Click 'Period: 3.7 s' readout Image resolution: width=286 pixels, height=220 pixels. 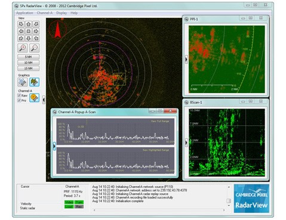[72, 196]
